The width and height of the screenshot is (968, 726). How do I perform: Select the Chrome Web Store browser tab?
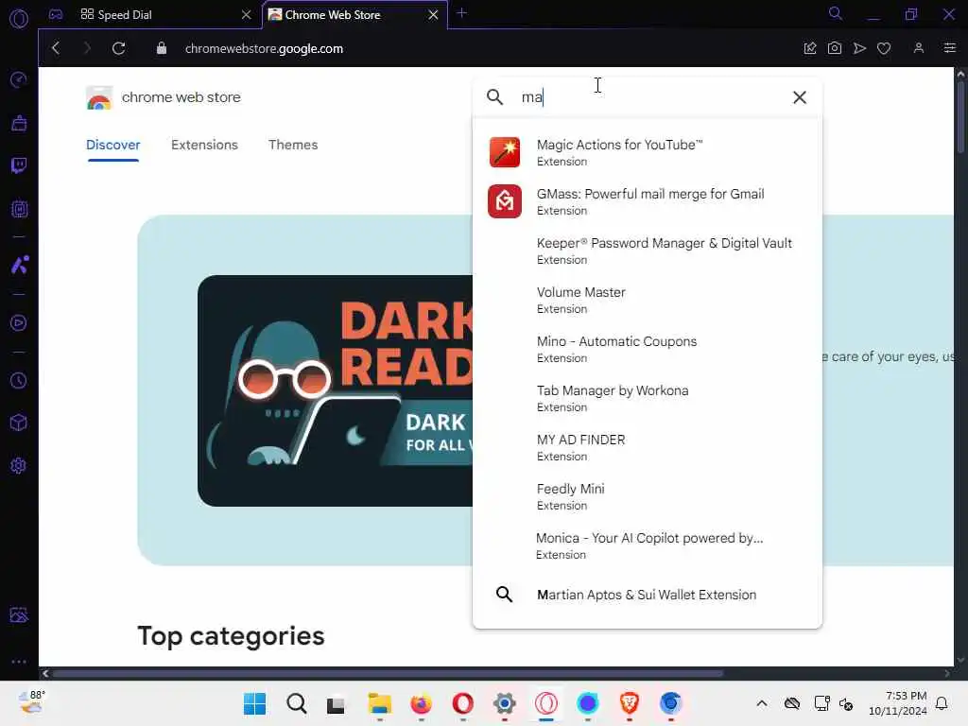click(333, 15)
